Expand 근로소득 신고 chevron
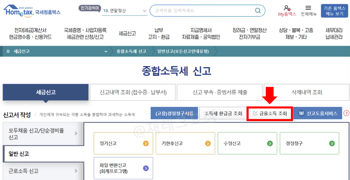The height and width of the screenshot is (180, 350). 76,171
